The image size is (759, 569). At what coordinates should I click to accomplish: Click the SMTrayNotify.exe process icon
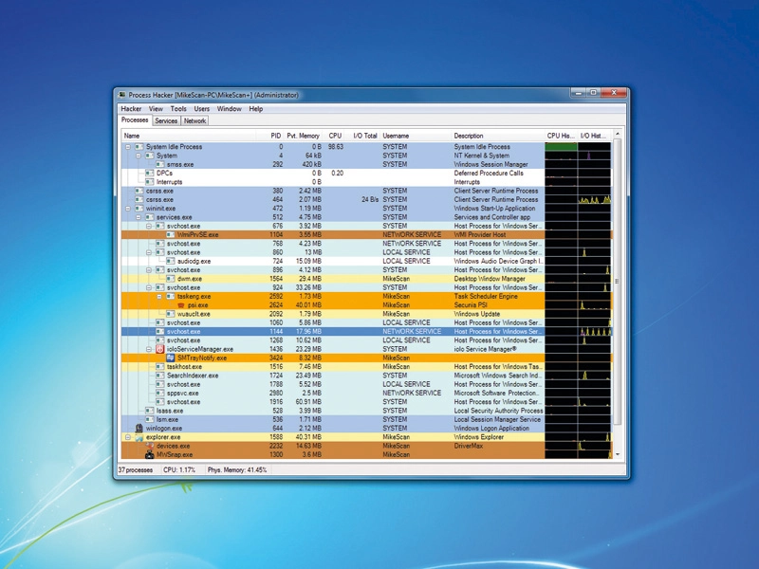(x=171, y=358)
